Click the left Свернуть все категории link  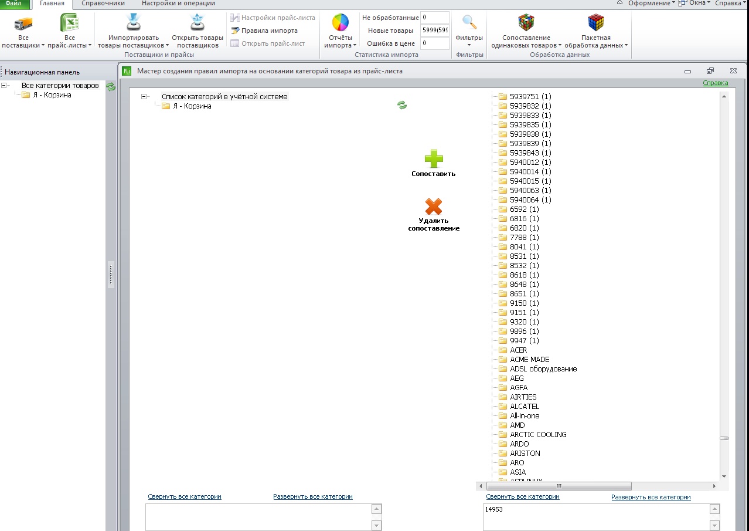tap(185, 496)
